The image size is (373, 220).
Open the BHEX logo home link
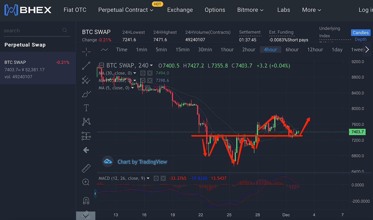[x=28, y=10]
